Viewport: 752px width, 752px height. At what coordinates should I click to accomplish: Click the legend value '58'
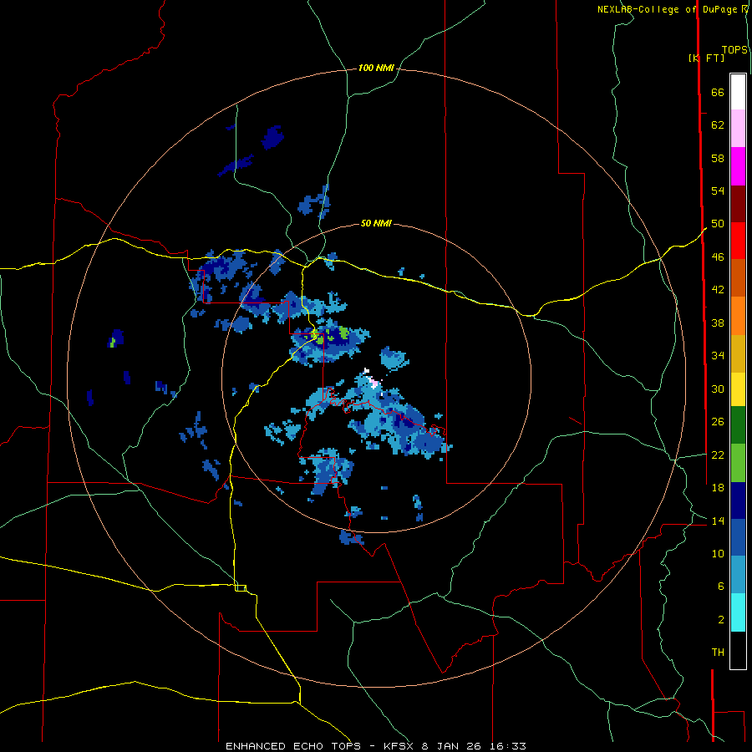(718, 158)
